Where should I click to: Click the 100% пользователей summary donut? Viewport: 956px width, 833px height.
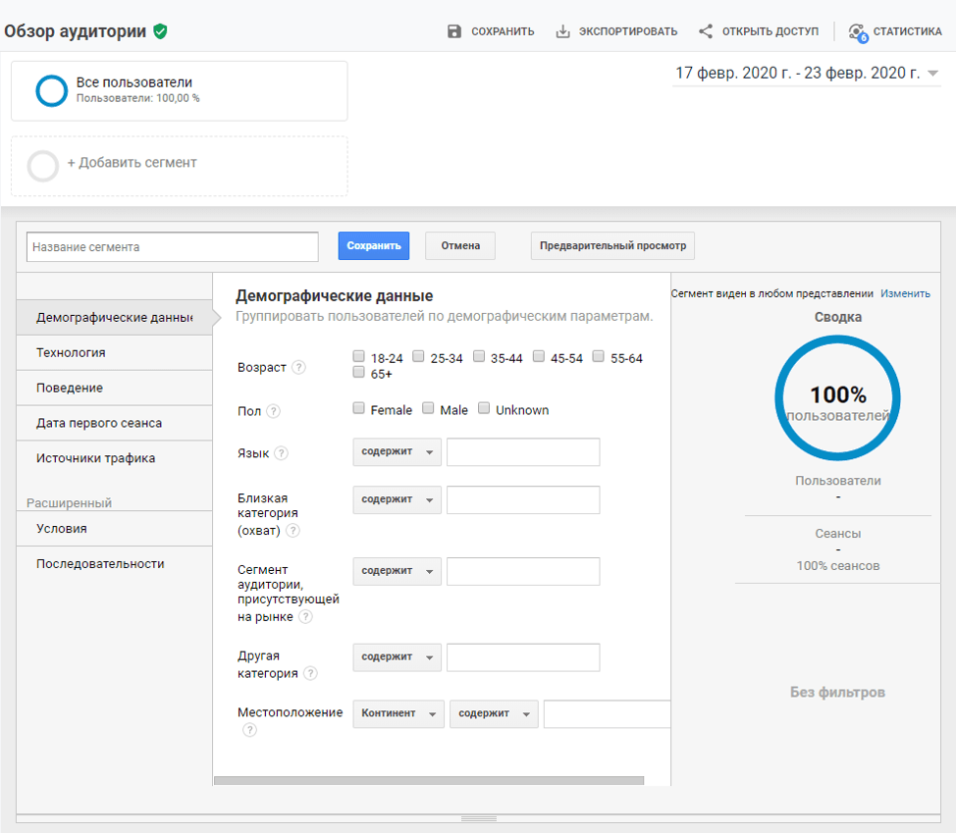pos(837,398)
